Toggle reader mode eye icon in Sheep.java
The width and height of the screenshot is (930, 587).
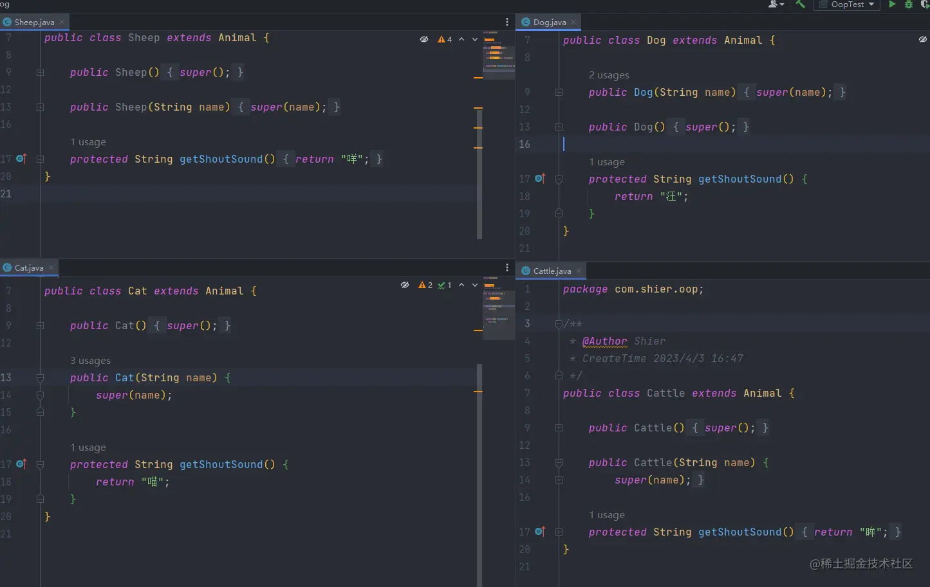[424, 39]
